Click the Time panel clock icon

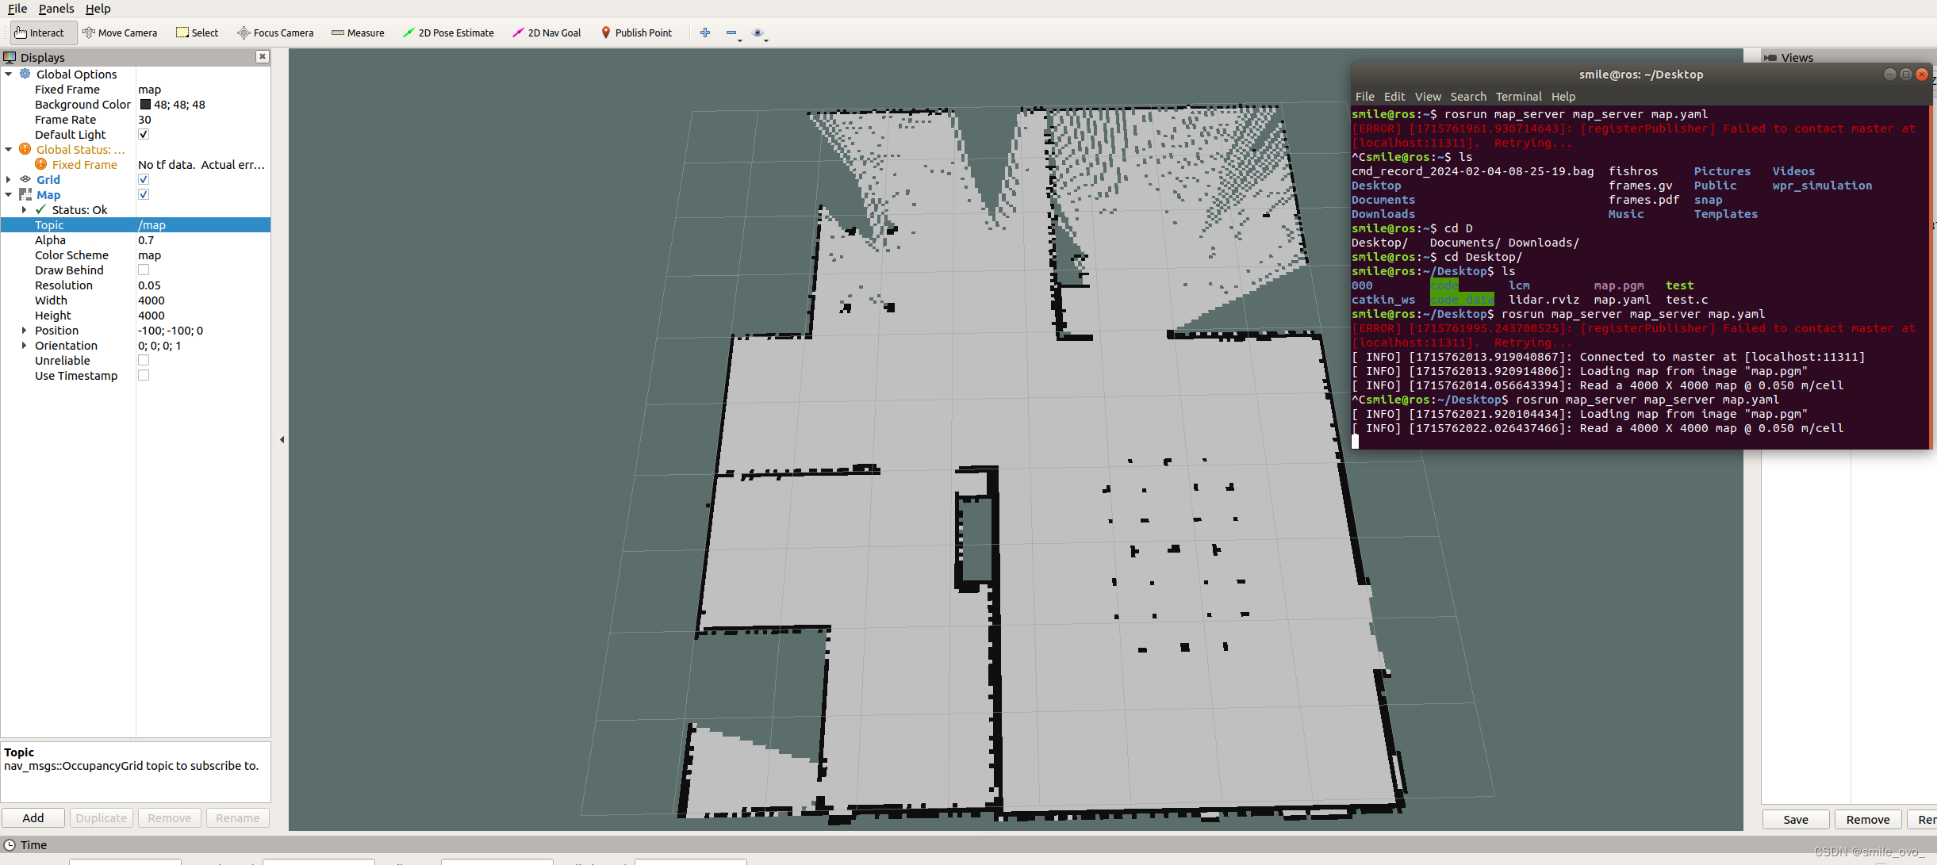(x=10, y=844)
